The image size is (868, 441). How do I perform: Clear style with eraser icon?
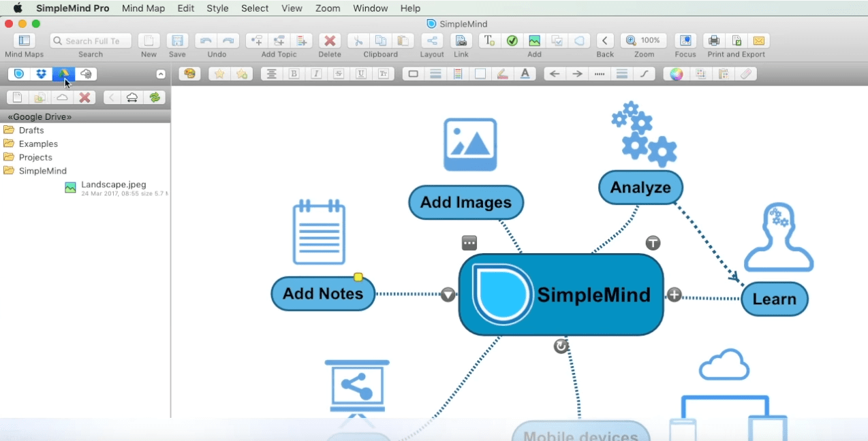(746, 74)
